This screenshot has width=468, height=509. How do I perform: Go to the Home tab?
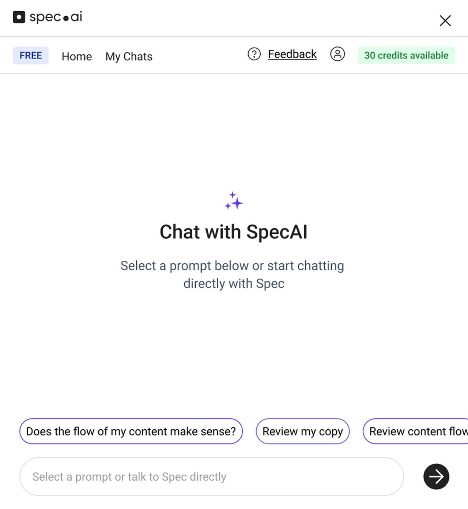[x=77, y=56]
